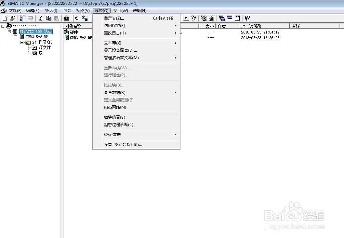This screenshot has width=344, height=238.
Task: Open the 帮助(H) menu
Action: (140, 11)
